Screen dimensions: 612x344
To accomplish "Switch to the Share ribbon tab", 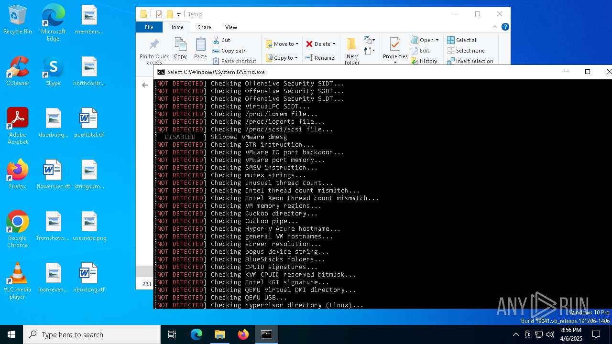I will click(x=204, y=27).
